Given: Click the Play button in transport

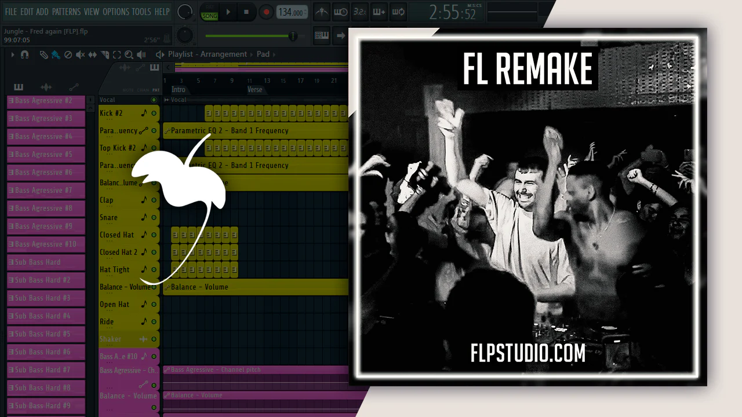Looking at the screenshot, I should [x=228, y=12].
